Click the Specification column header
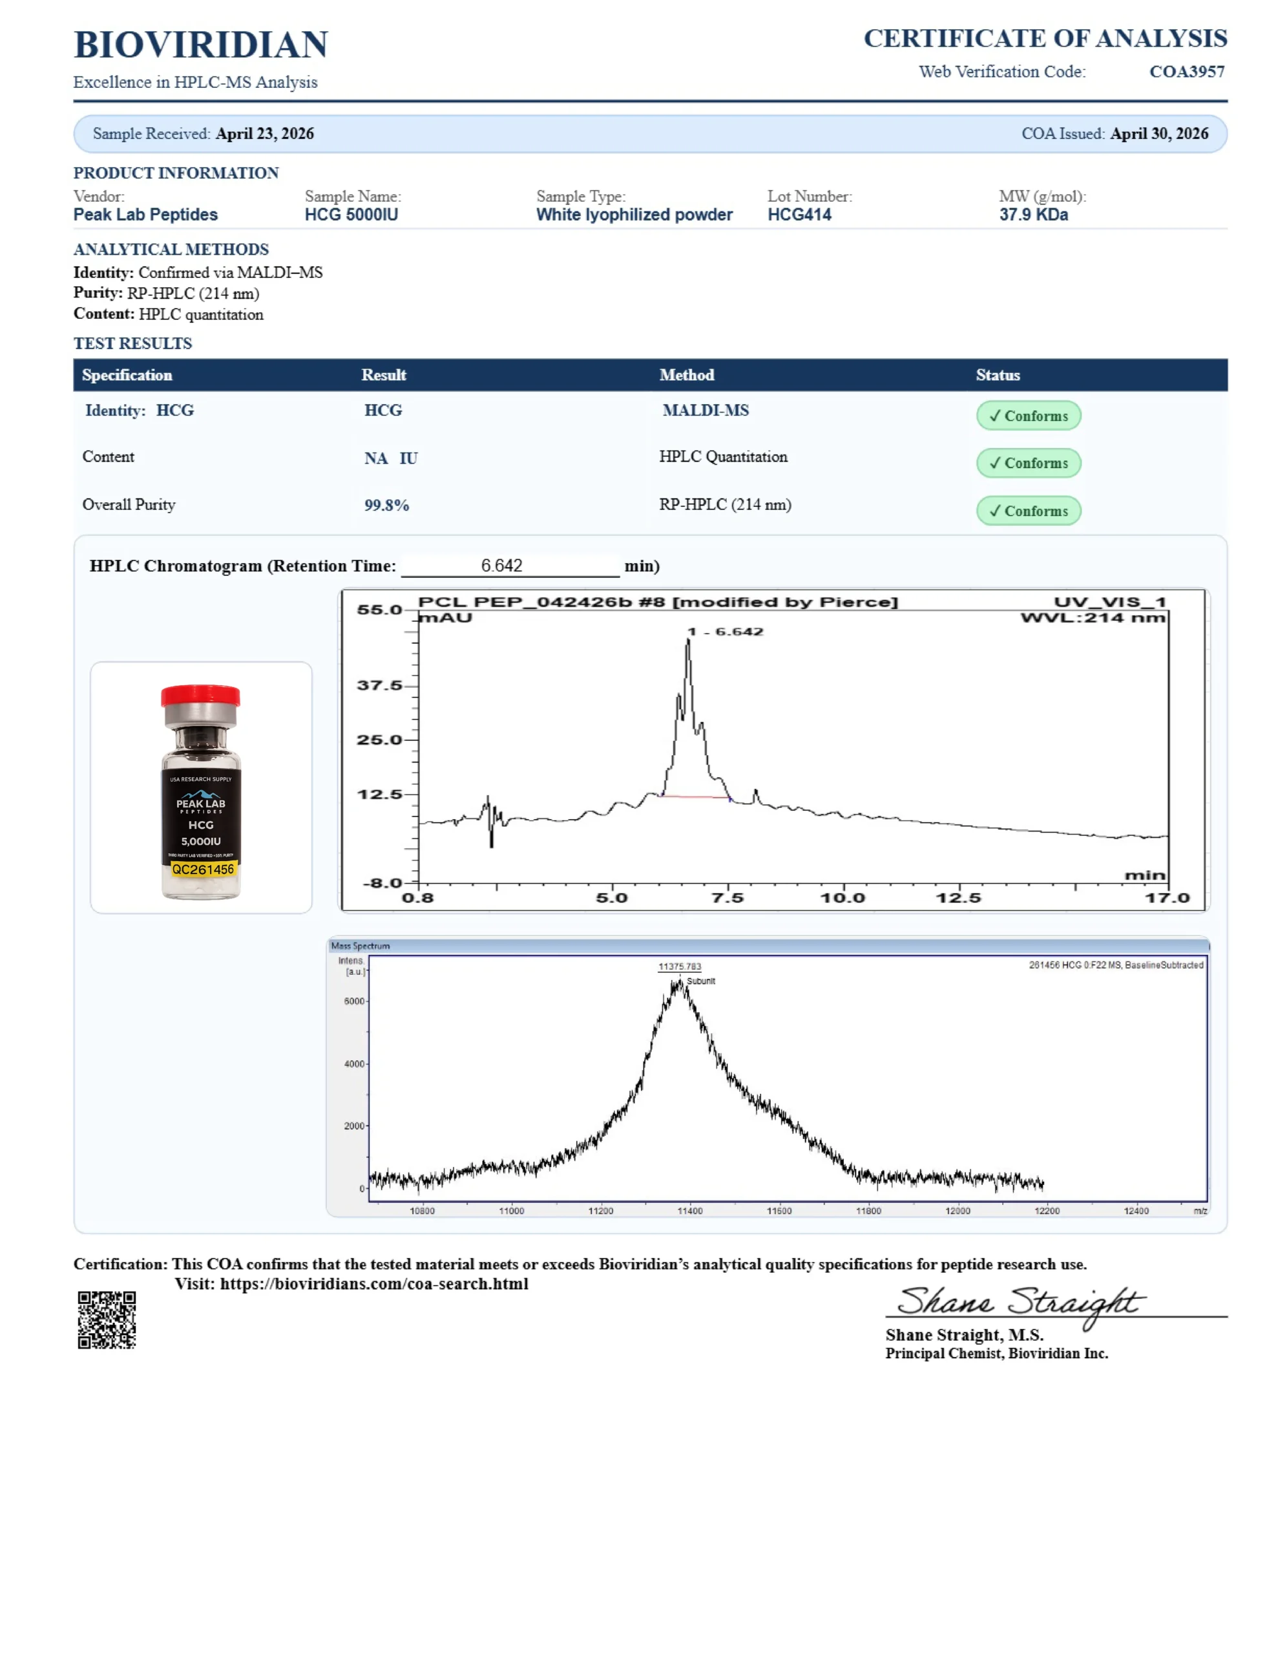The height and width of the screenshot is (1655, 1278). click(x=127, y=375)
